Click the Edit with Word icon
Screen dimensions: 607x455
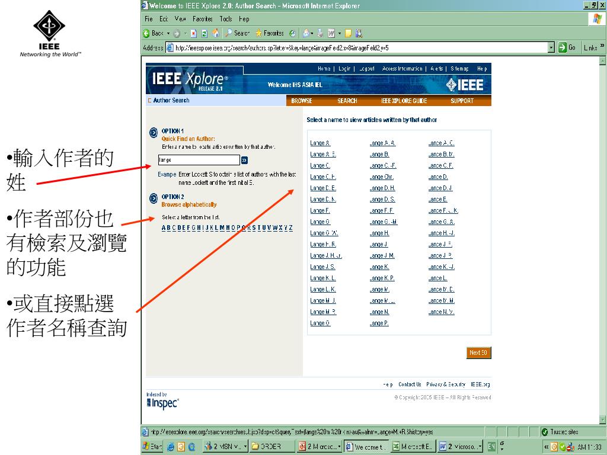pos(331,34)
